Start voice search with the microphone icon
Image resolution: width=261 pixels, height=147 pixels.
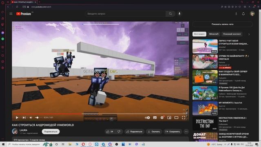(179, 13)
